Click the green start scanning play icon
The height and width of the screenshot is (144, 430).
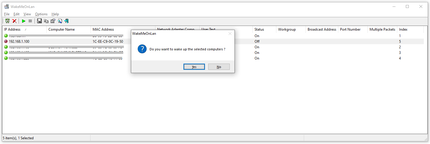(24, 21)
